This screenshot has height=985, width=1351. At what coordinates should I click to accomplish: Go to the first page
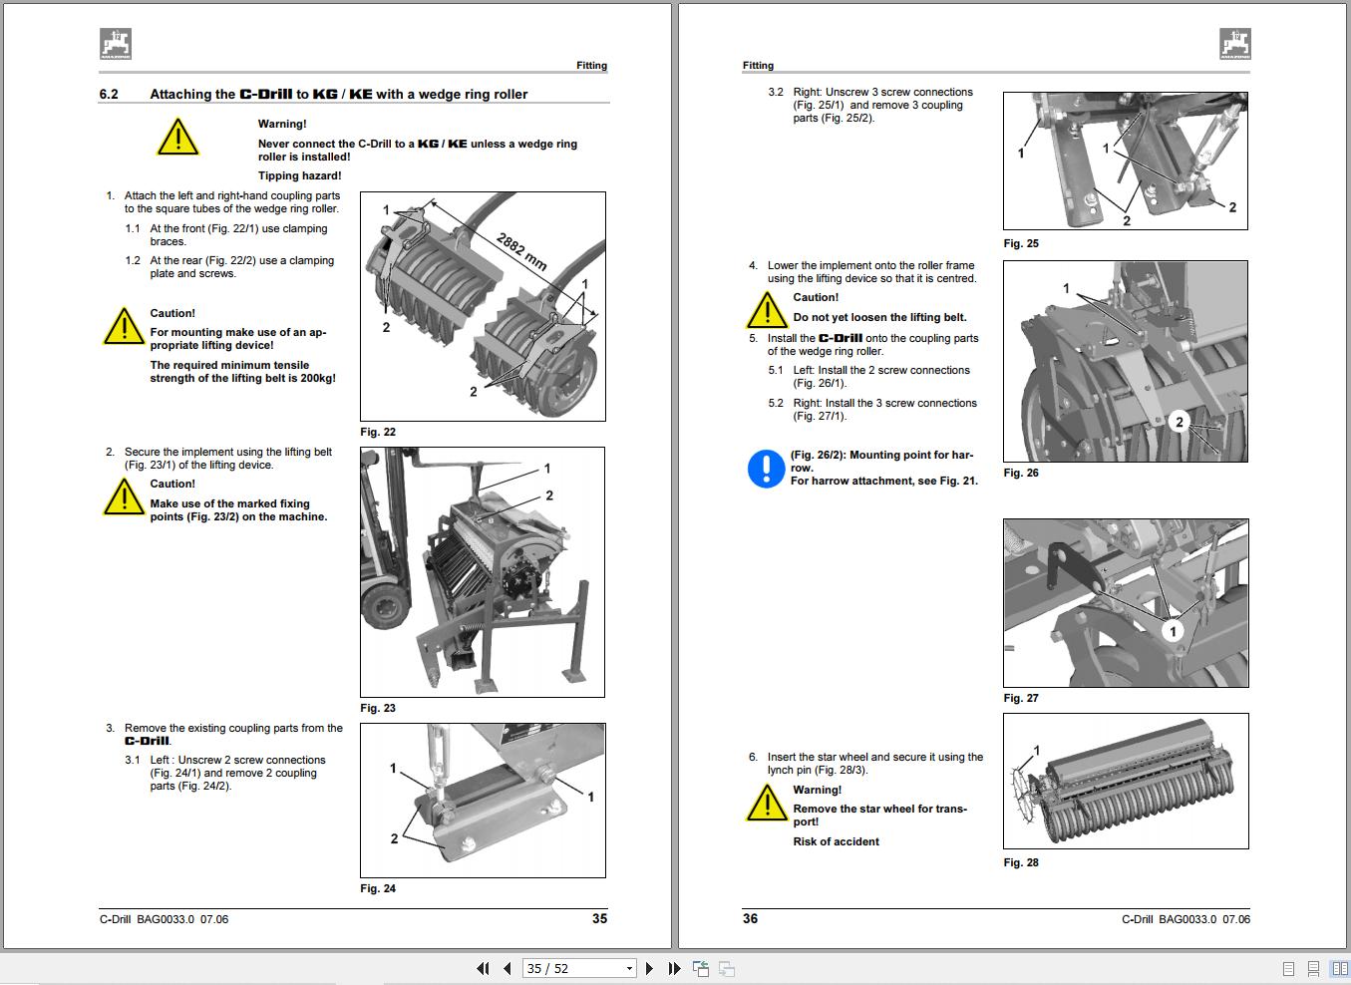coord(483,968)
